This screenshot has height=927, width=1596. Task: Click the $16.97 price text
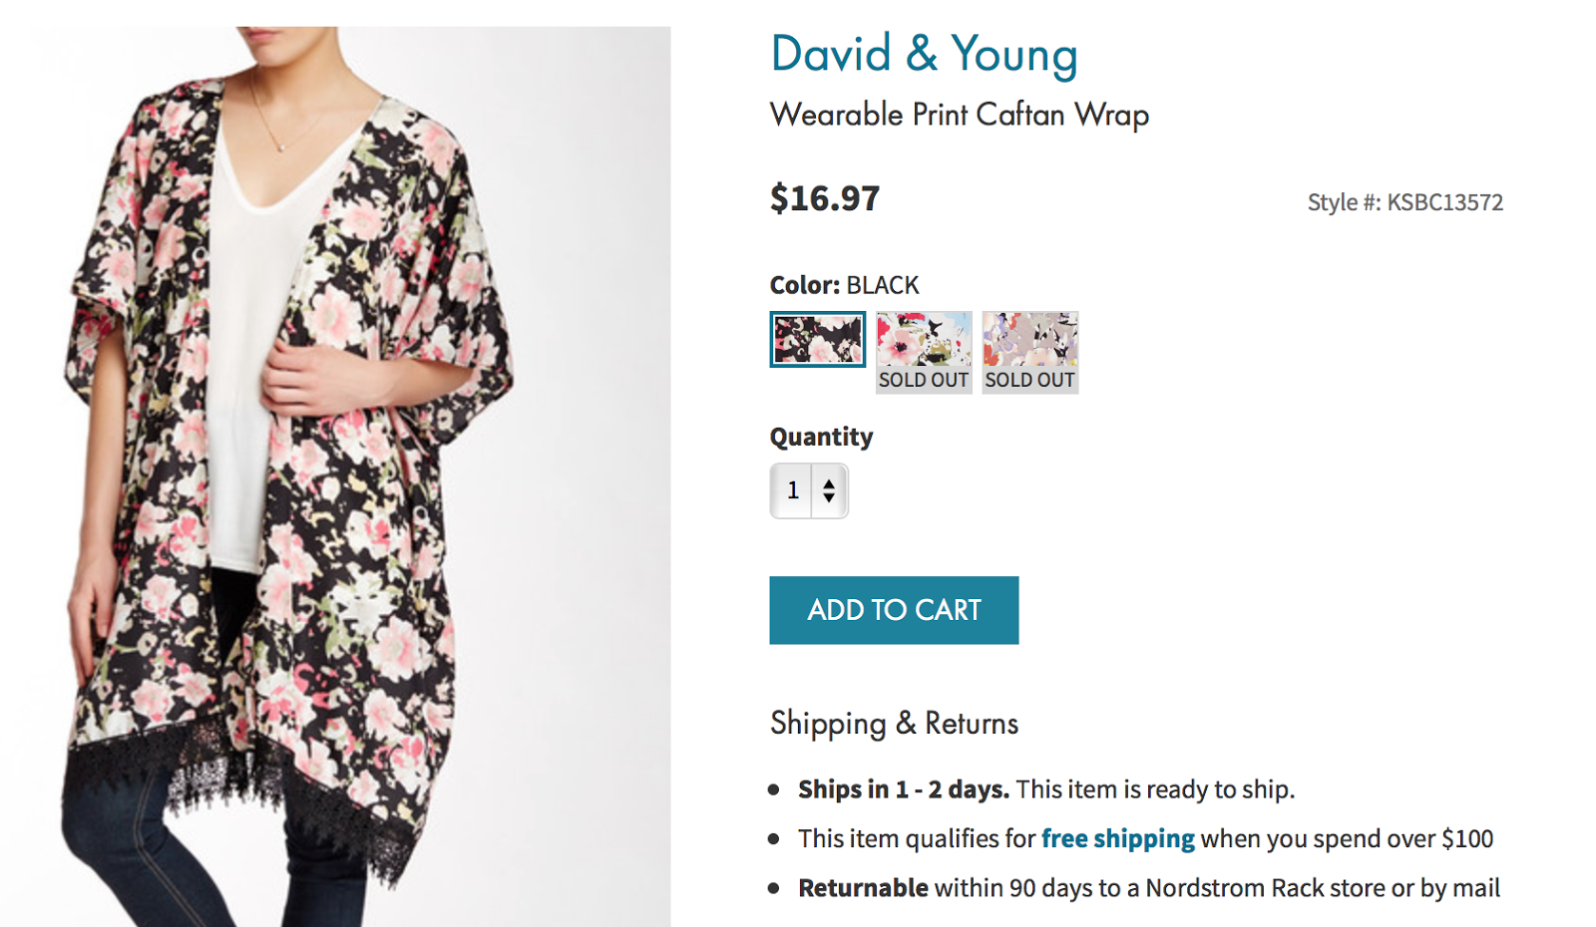point(823,198)
